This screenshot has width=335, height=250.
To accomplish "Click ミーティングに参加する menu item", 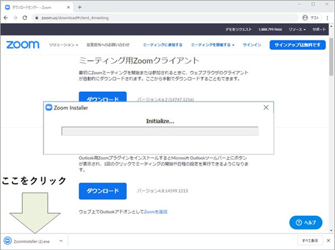I will [x=162, y=45].
